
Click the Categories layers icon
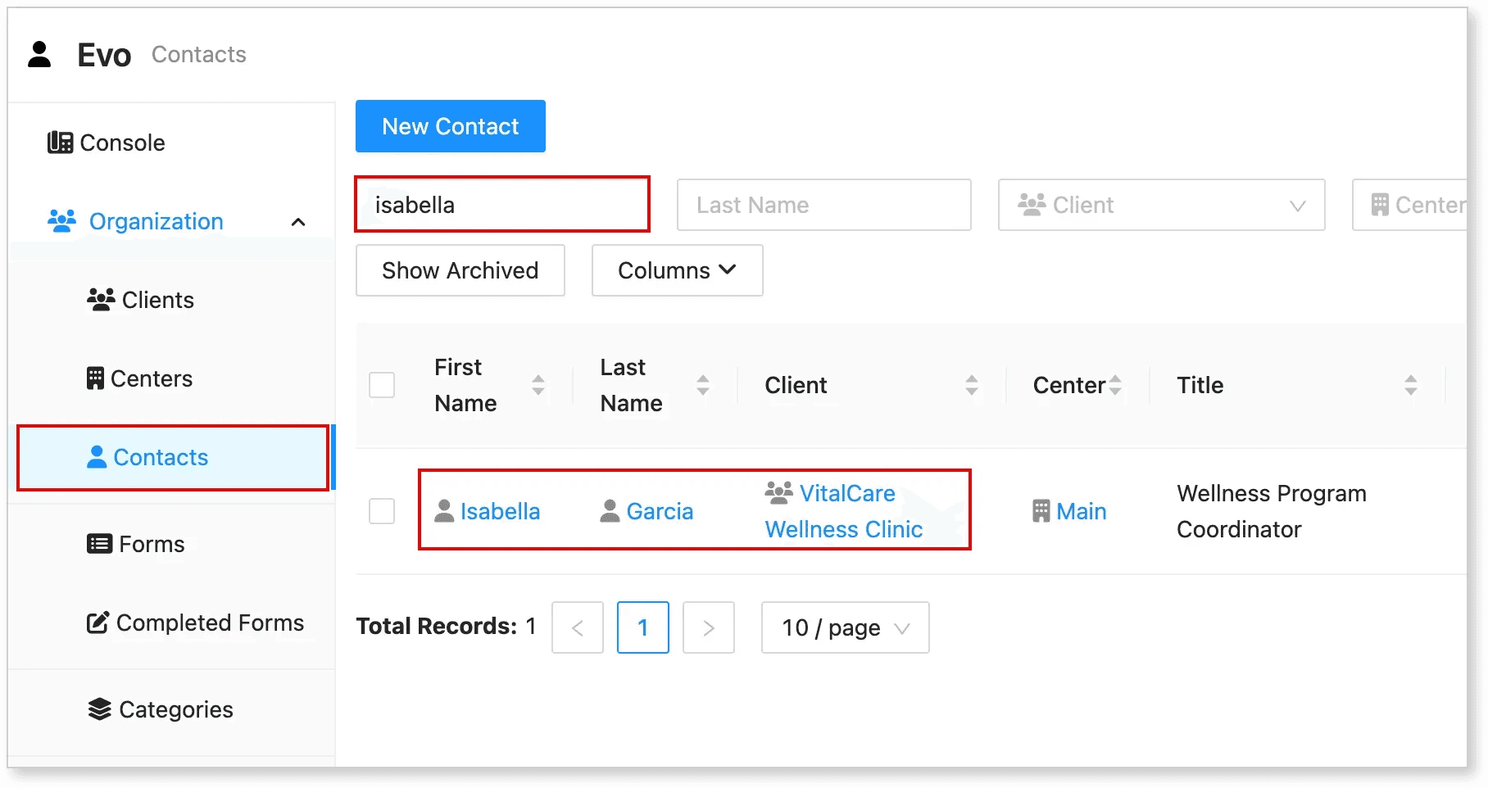[99, 709]
